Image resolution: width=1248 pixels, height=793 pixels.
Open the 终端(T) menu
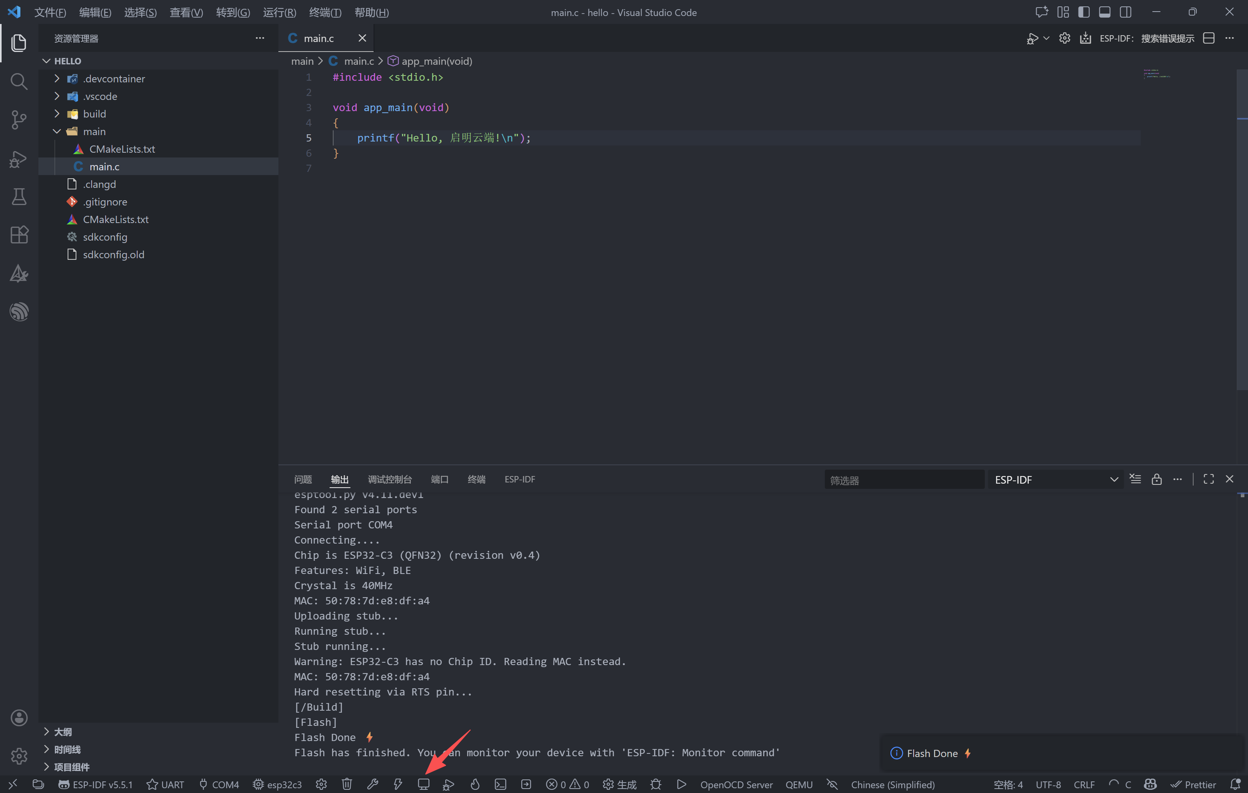(x=325, y=12)
